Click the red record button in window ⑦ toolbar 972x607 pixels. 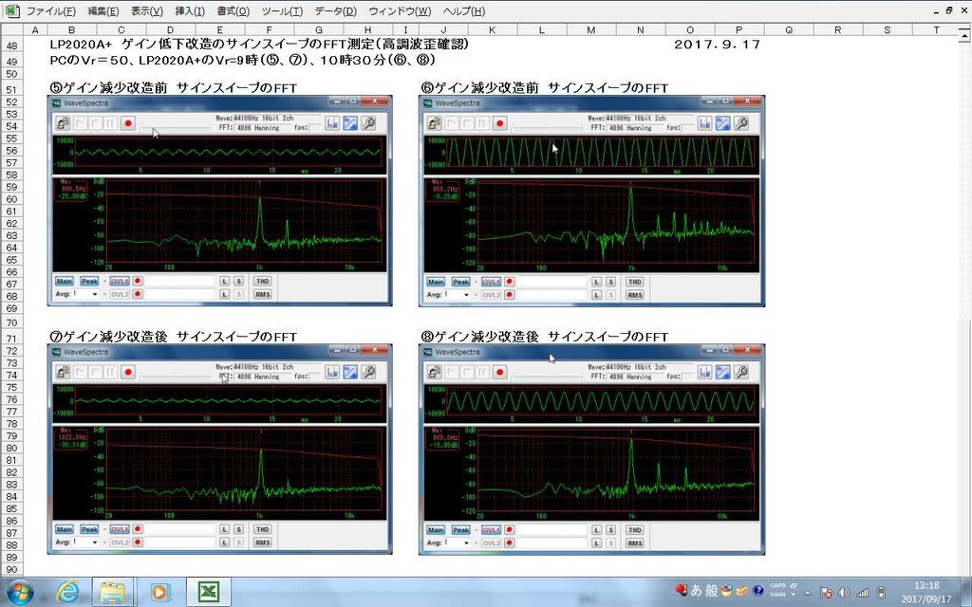(128, 372)
